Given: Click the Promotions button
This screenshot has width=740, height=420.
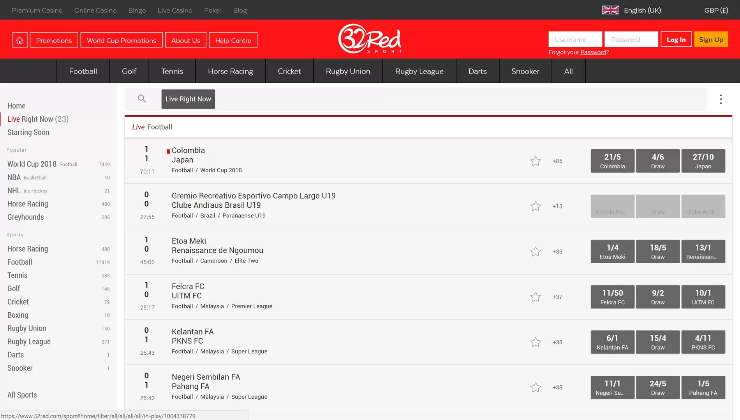Looking at the screenshot, I should (x=54, y=40).
